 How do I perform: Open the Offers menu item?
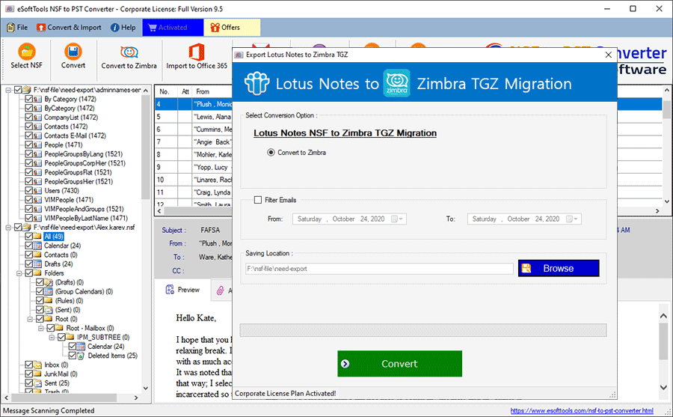point(231,28)
